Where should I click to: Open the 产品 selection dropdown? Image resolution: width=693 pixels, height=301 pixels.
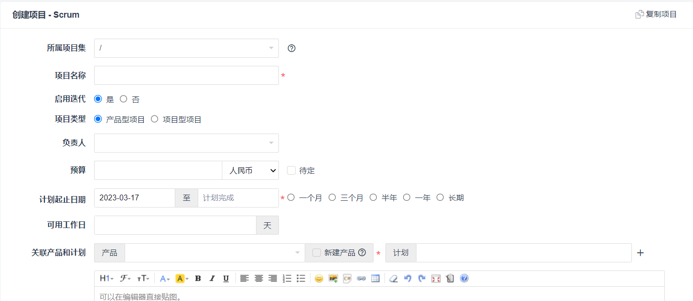pos(215,253)
